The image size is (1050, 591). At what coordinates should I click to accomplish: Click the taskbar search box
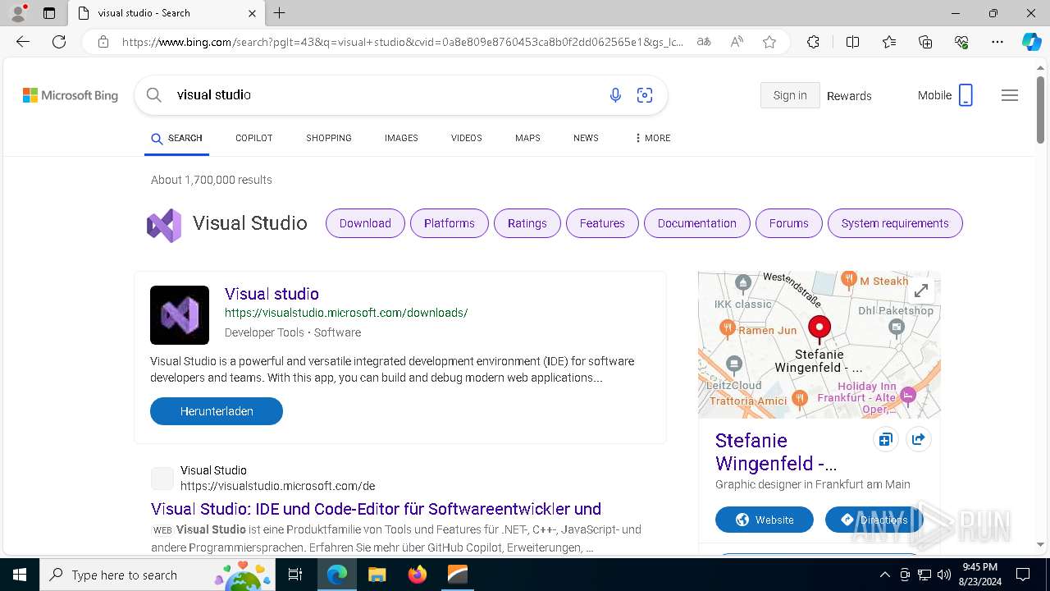pyautogui.click(x=157, y=575)
